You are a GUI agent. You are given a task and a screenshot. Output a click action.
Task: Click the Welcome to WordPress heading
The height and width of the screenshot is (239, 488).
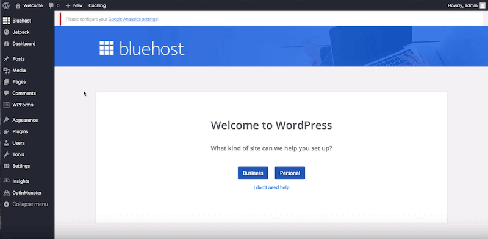271,125
